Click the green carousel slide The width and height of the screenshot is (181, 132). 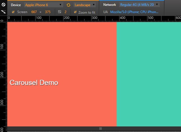pos(149,74)
